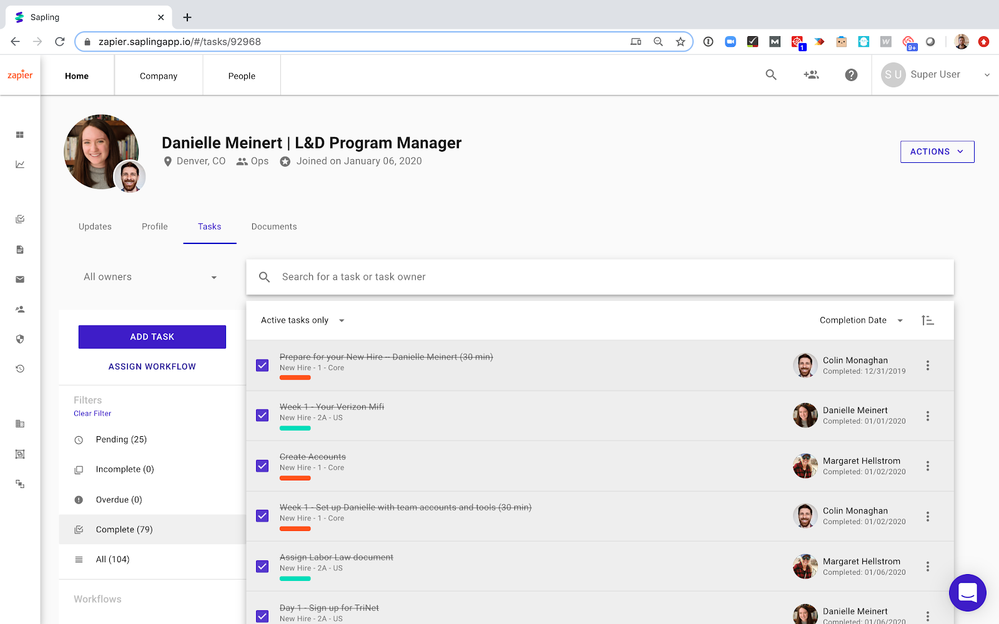Open the dashboard grid icon in sidebar

[20, 135]
